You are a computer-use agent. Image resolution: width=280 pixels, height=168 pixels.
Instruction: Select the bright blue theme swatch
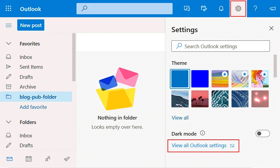200,79
